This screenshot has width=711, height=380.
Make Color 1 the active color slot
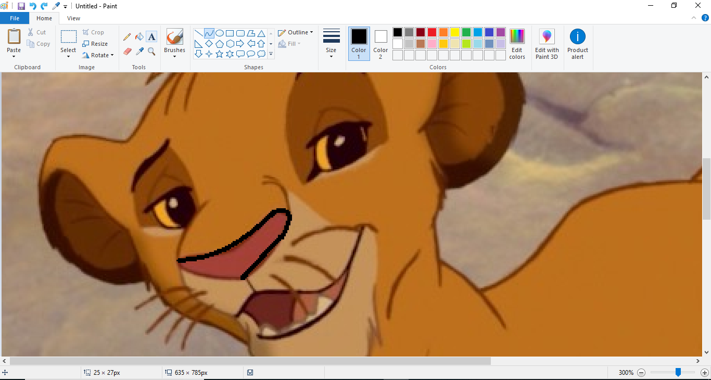(359, 44)
